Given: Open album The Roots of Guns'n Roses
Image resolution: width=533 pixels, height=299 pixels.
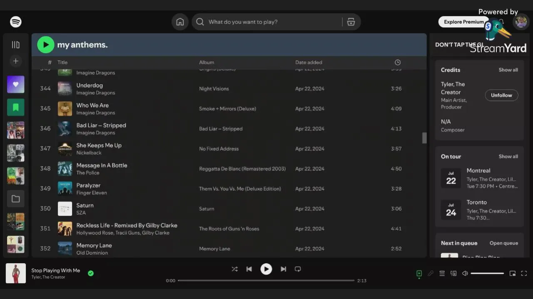Looking at the screenshot, I should tap(229, 229).
